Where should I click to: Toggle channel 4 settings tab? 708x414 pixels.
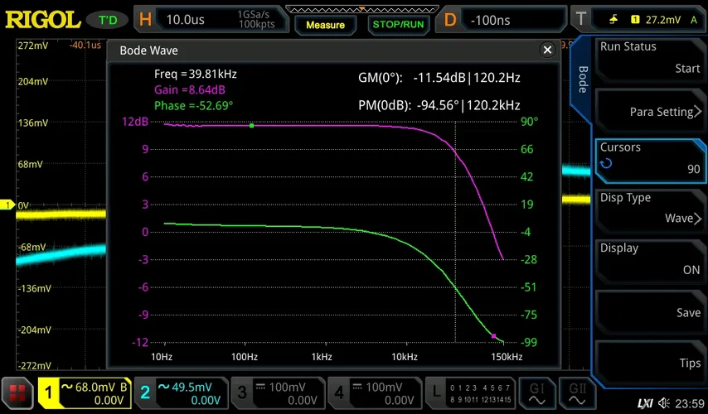coord(375,393)
